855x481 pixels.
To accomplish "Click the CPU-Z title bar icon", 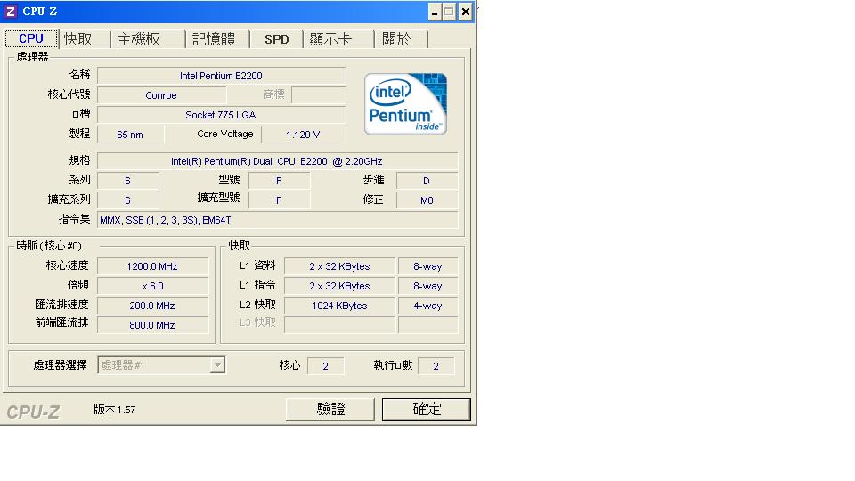I will tap(11, 12).
